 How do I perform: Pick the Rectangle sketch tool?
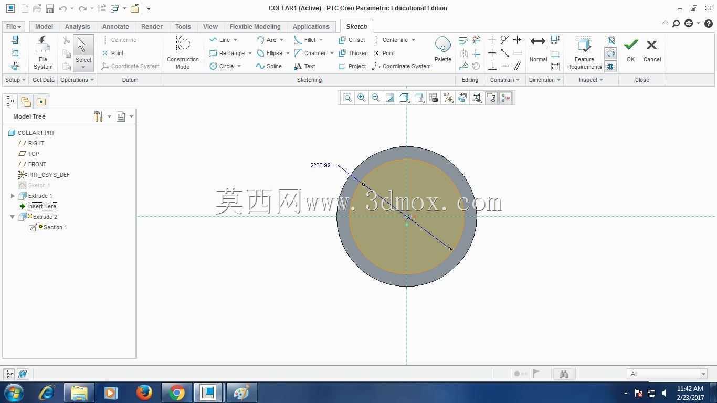pyautogui.click(x=227, y=53)
